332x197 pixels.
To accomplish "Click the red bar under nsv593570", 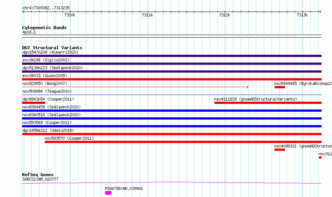I will point(183,142).
